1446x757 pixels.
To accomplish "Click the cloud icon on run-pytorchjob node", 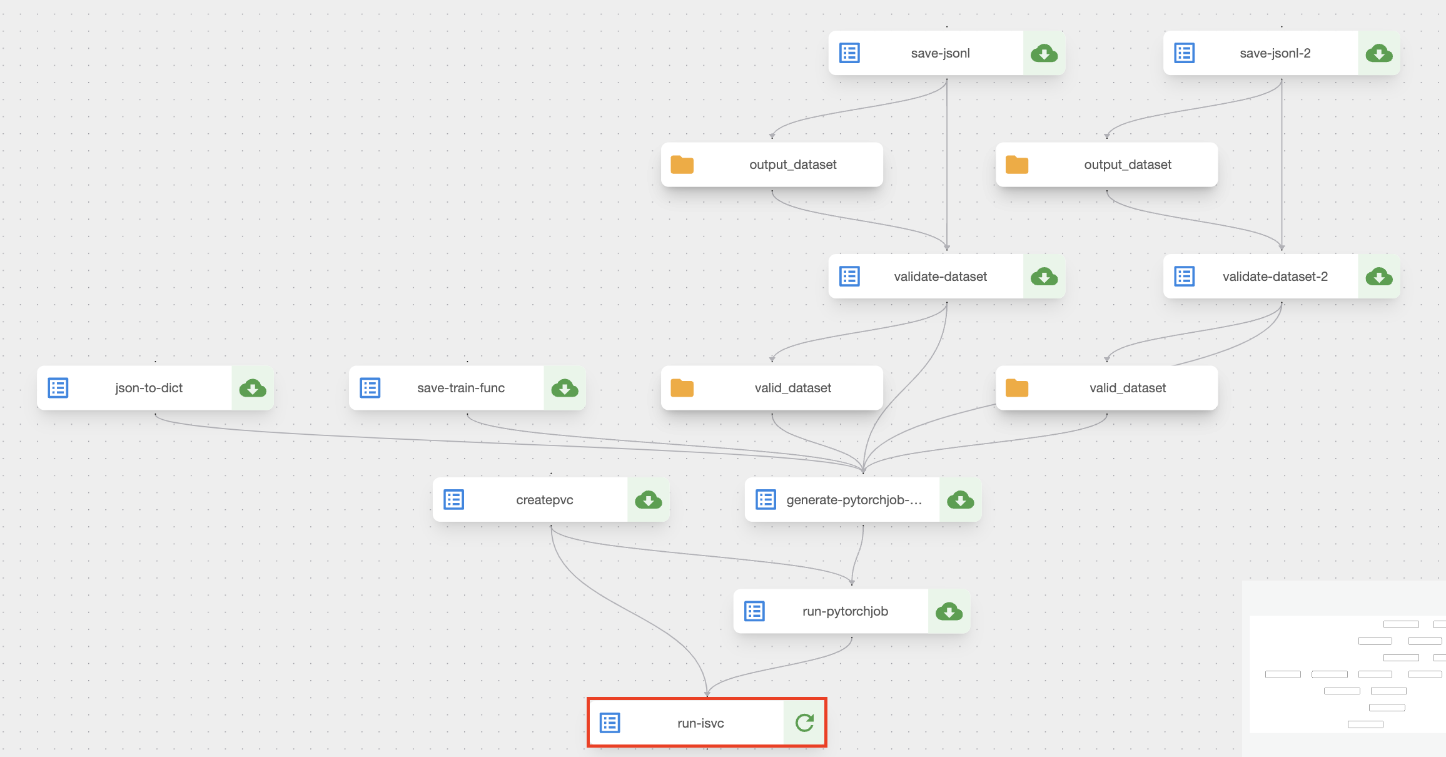I will (x=949, y=611).
